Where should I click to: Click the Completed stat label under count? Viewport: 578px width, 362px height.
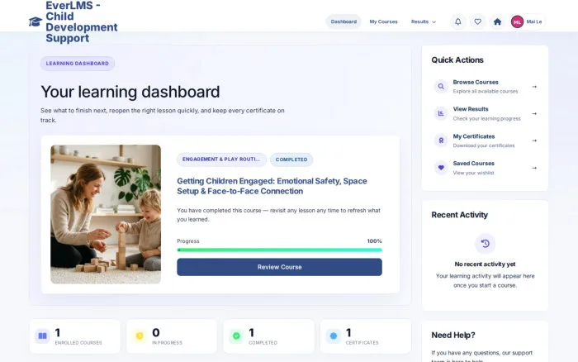(263, 343)
